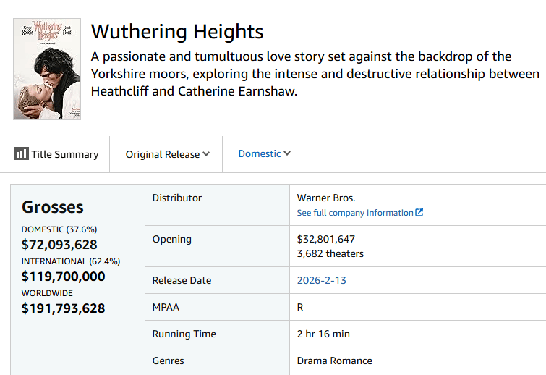Screen dimensions: 546x375
Task: Click the bar chart icon beside Title Summary
Action: (21, 154)
